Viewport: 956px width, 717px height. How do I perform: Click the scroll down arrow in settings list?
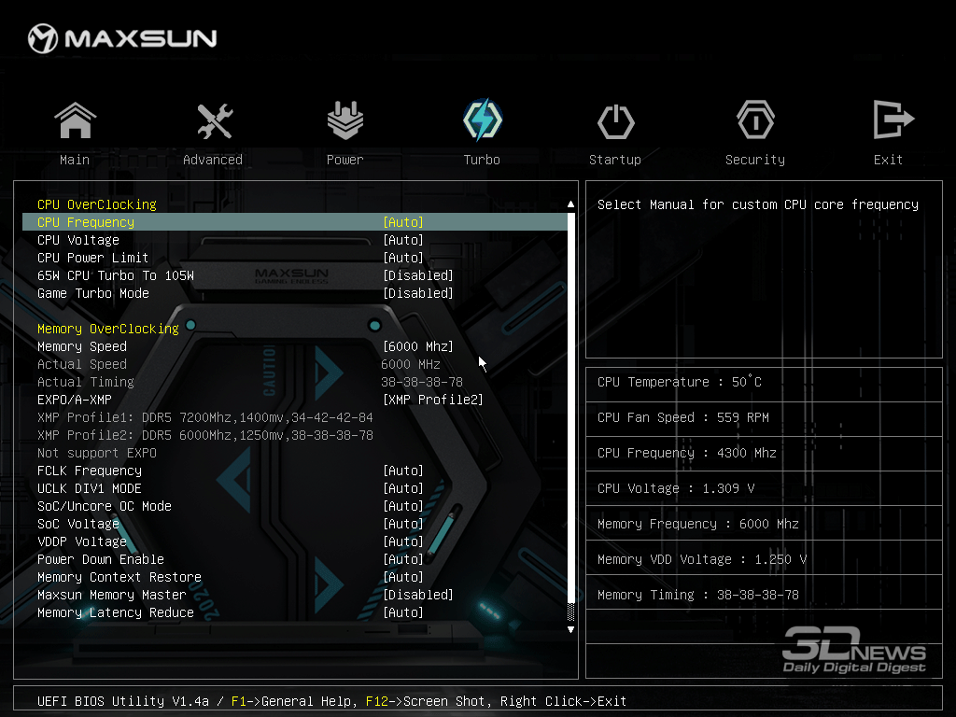(570, 629)
